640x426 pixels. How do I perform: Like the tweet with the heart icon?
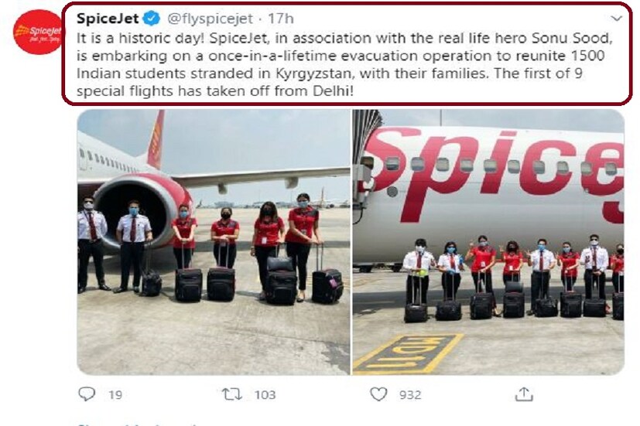coord(378,394)
